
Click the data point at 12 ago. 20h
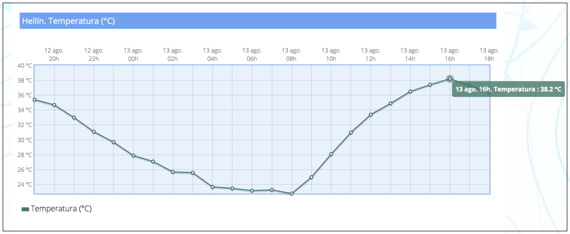[54, 105]
